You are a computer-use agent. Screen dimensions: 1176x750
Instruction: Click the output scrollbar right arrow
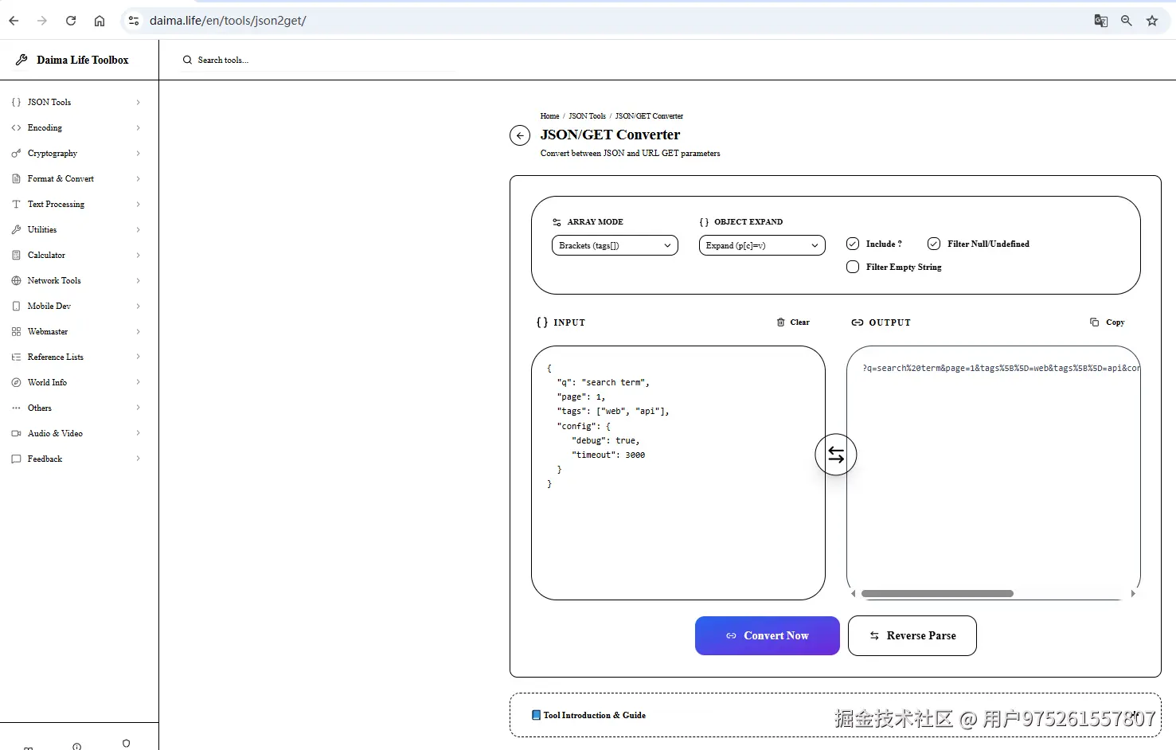1133,594
